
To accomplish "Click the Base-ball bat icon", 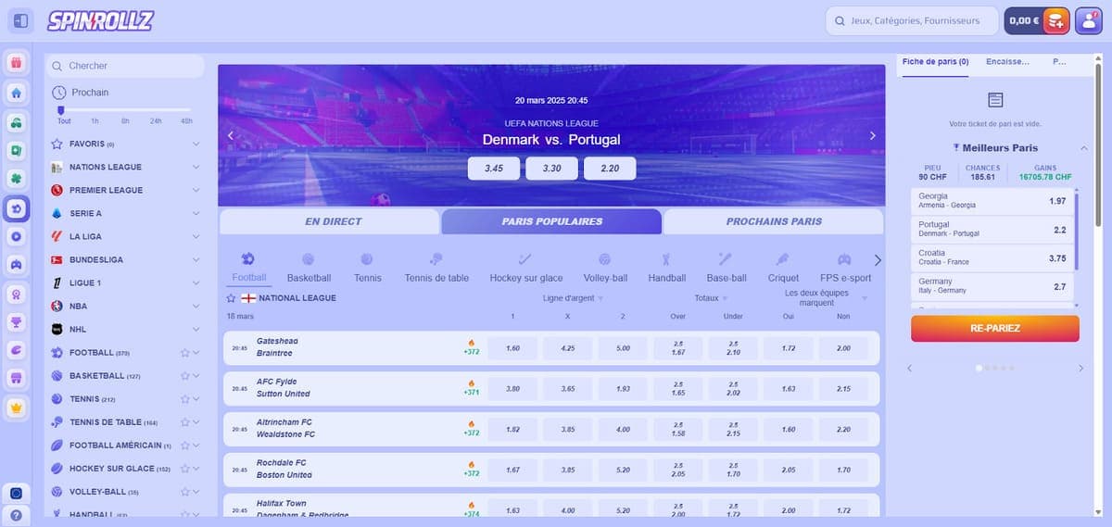I will 726,259.
